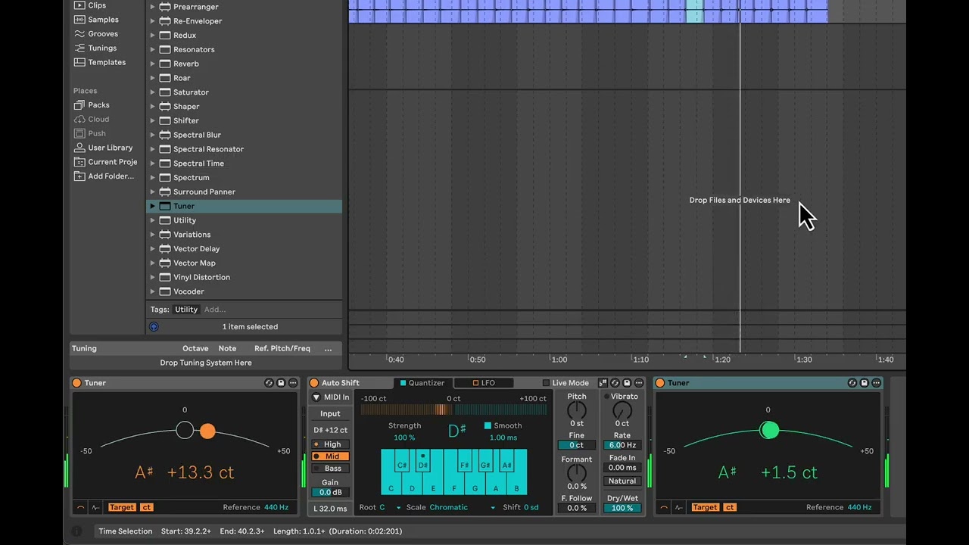Viewport: 969px width, 545px height.
Task: Click Add... to add a tag
Action: pyautogui.click(x=215, y=310)
